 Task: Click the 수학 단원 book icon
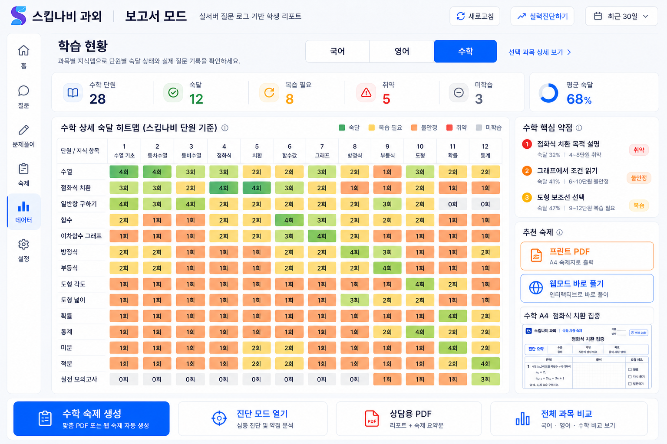(73, 93)
